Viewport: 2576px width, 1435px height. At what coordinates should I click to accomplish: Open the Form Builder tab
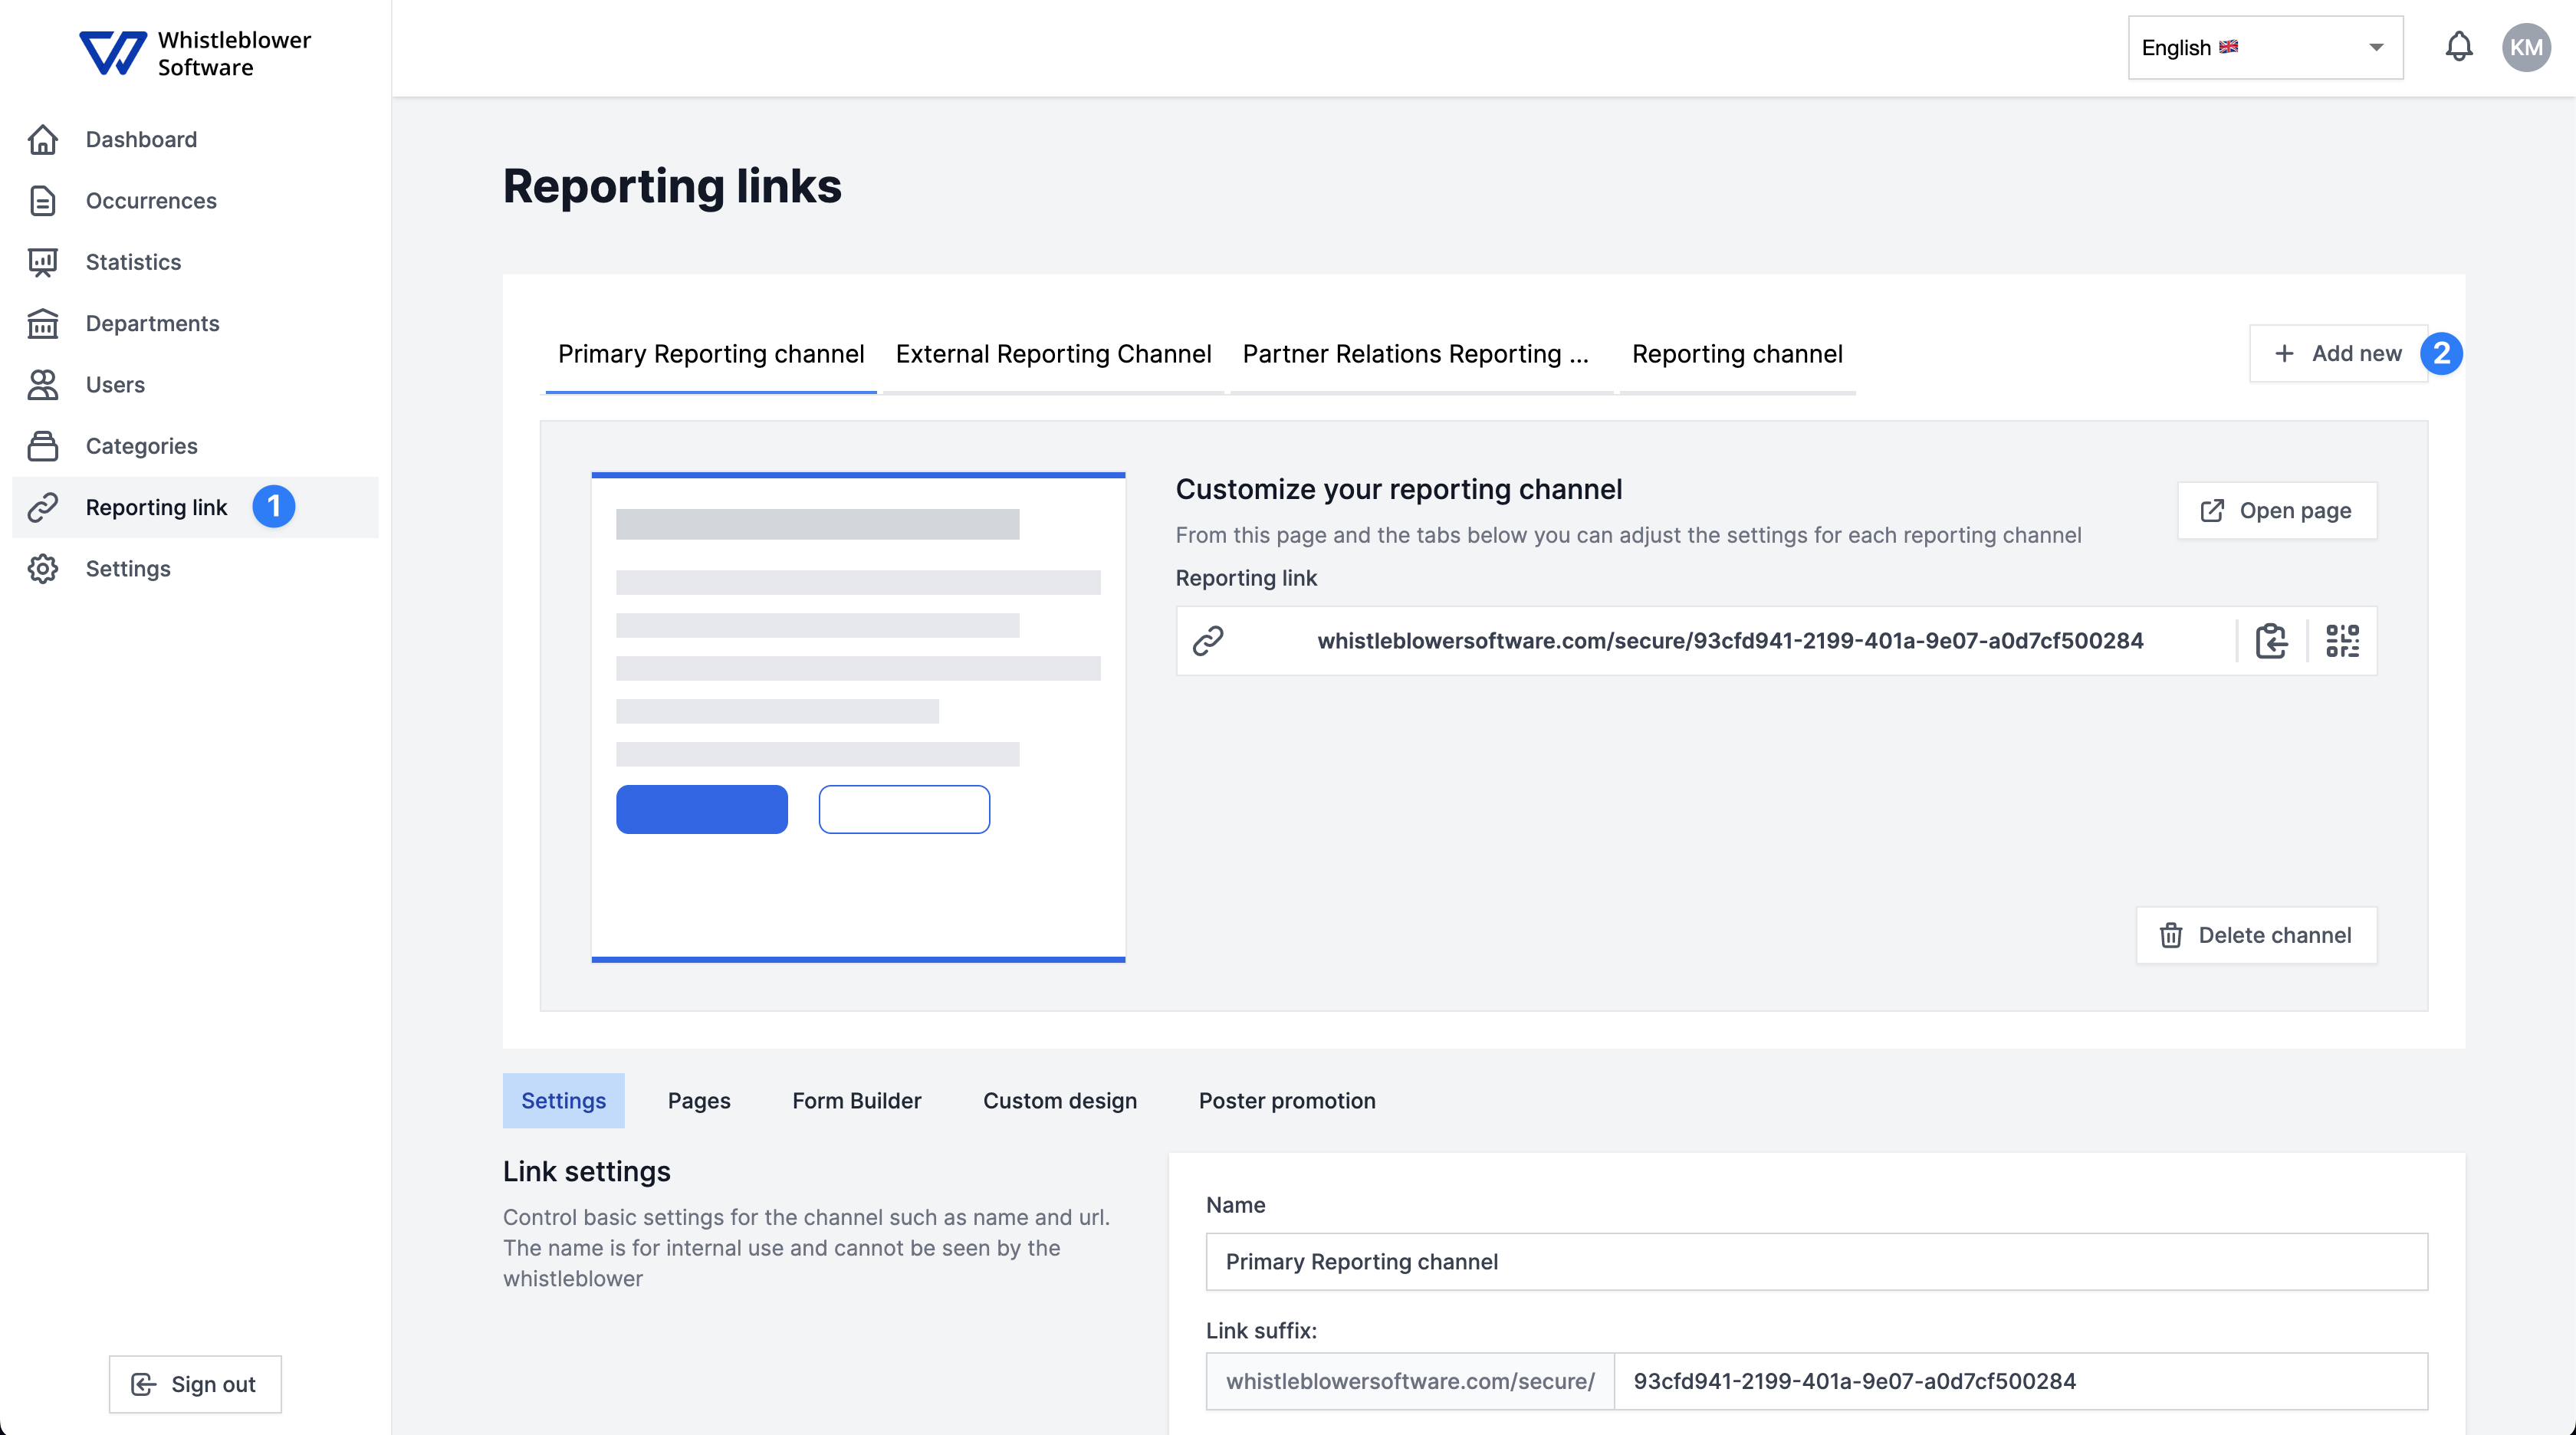pyautogui.click(x=857, y=1100)
